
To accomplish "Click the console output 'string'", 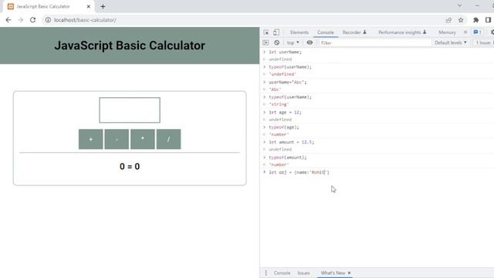I will coord(279,104).
